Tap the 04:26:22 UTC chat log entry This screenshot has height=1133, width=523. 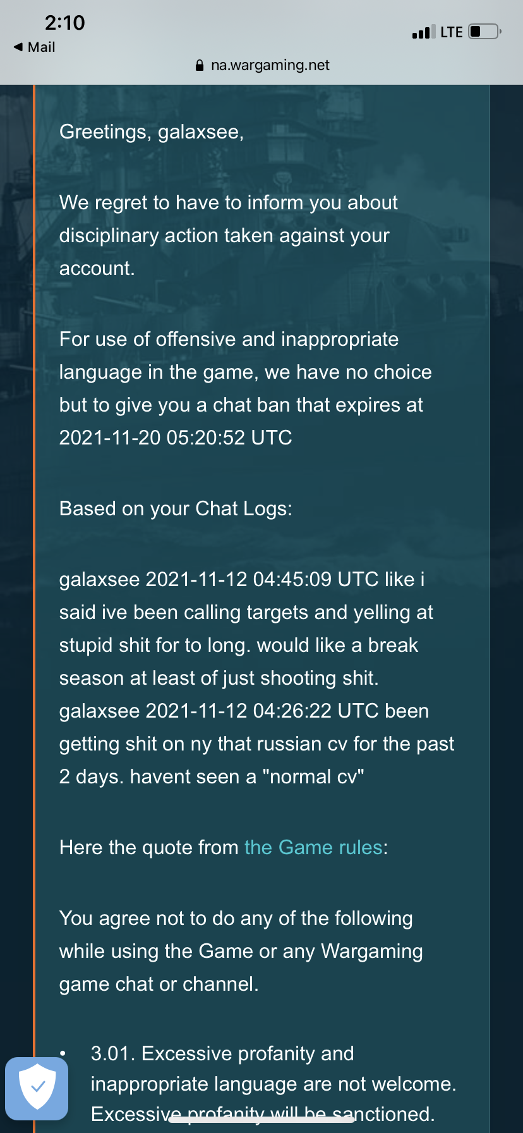256,744
